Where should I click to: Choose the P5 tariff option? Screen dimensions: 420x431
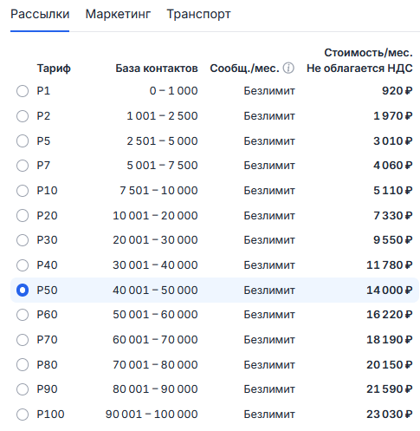(x=23, y=141)
